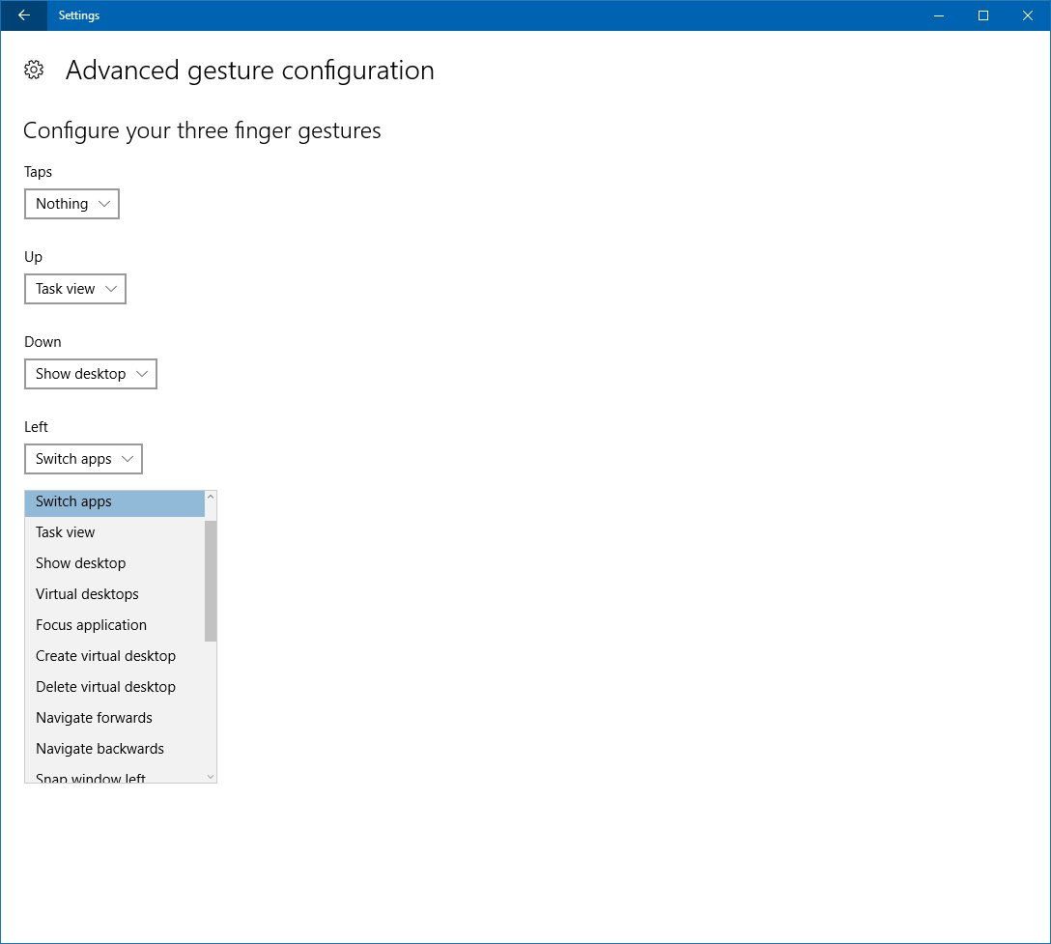Screen dimensions: 1051x944
Task: Click the back arrow in the title bar
Action: (23, 15)
